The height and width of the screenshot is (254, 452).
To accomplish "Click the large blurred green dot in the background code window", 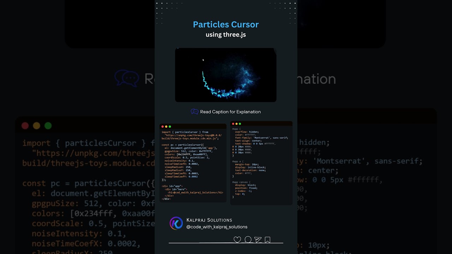I will click(x=48, y=126).
